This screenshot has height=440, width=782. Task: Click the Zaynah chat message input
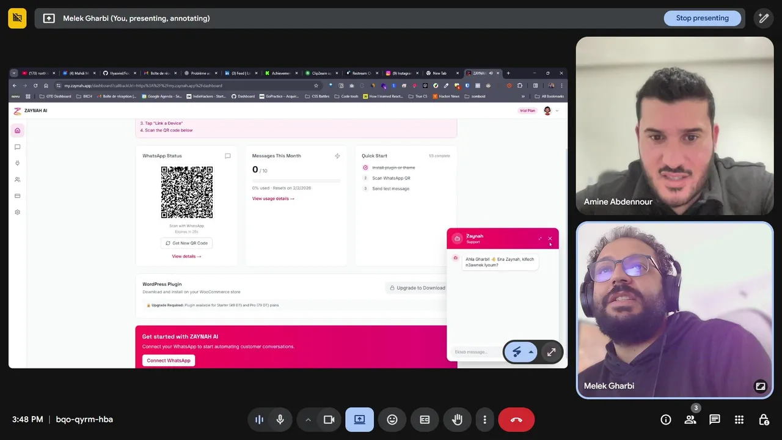[477, 352]
